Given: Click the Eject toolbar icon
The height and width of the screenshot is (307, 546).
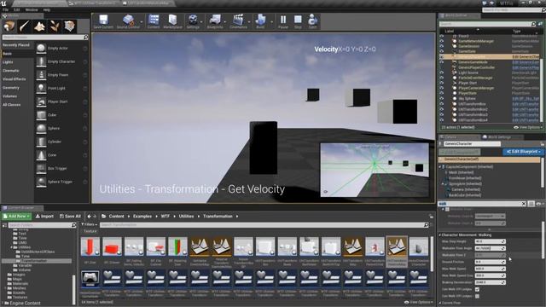Looking at the screenshot, I should 312,21.
